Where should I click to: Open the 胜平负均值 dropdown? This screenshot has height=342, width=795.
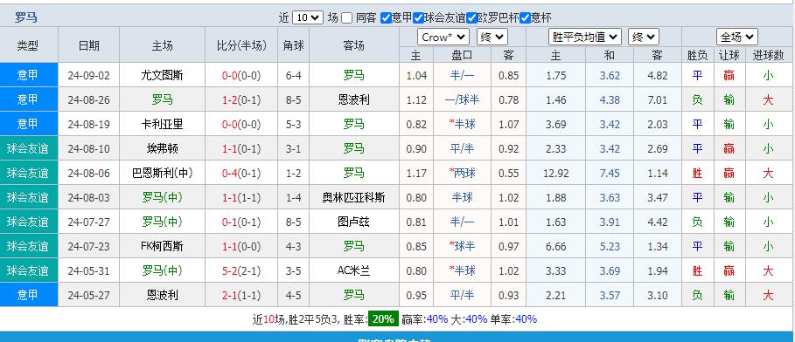pos(584,37)
